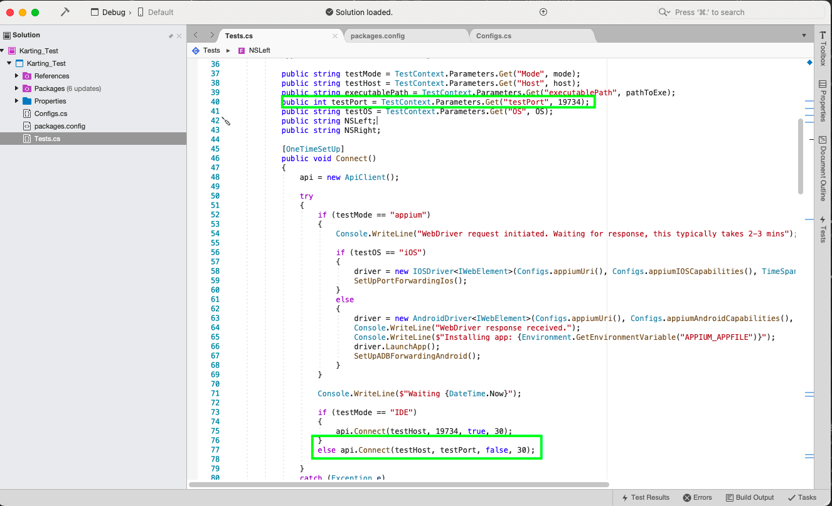Close the Solution pad

tap(179, 36)
